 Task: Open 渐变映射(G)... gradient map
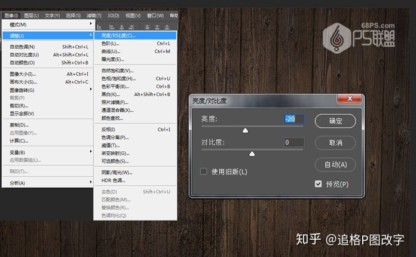[135, 153]
